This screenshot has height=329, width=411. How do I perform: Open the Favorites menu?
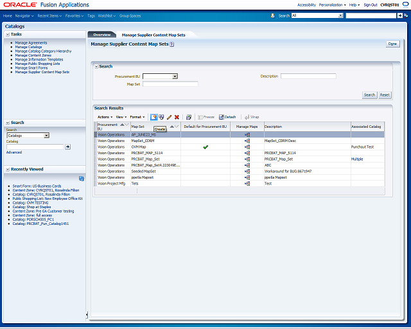pyautogui.click(x=74, y=16)
